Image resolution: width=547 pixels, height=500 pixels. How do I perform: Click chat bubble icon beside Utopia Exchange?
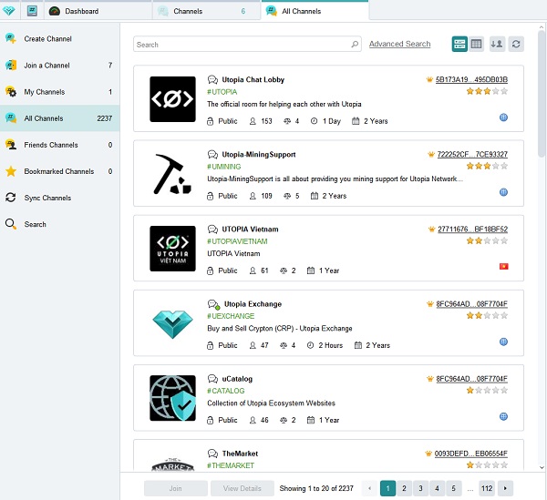(213, 304)
